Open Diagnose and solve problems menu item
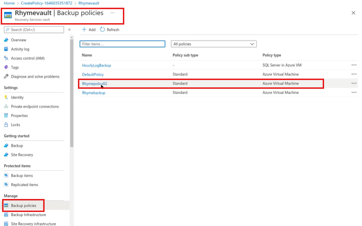 click(35, 77)
